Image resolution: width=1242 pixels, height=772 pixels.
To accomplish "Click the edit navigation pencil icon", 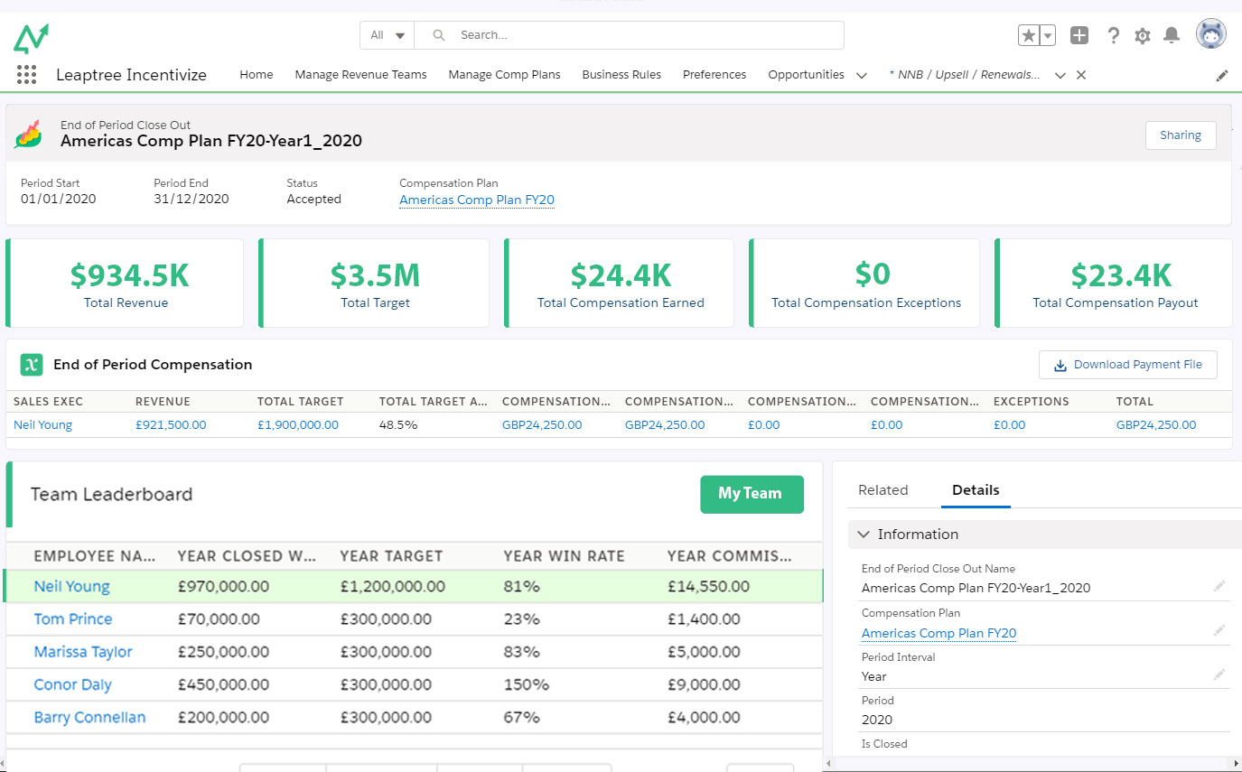I will pyautogui.click(x=1222, y=76).
